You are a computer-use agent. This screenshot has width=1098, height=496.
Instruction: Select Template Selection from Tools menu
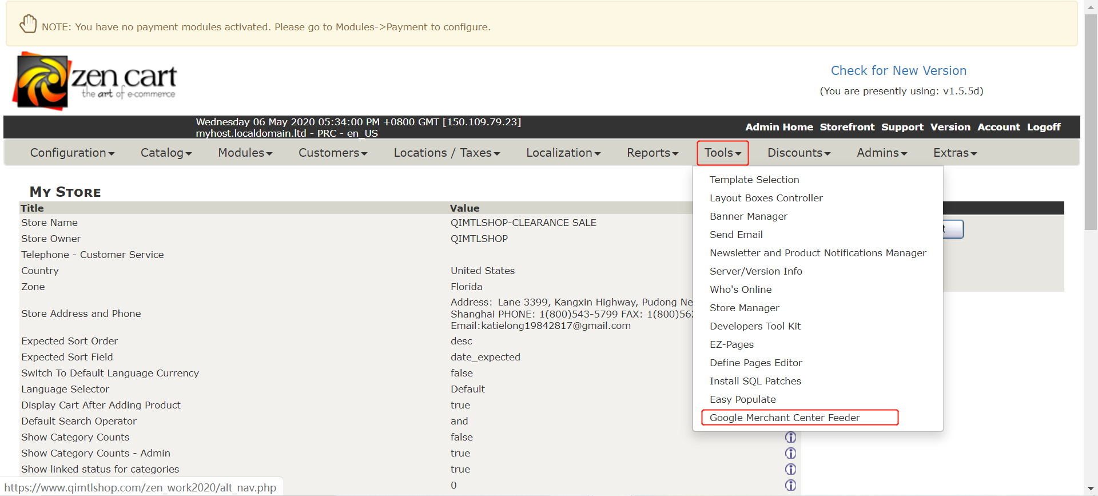pos(754,180)
